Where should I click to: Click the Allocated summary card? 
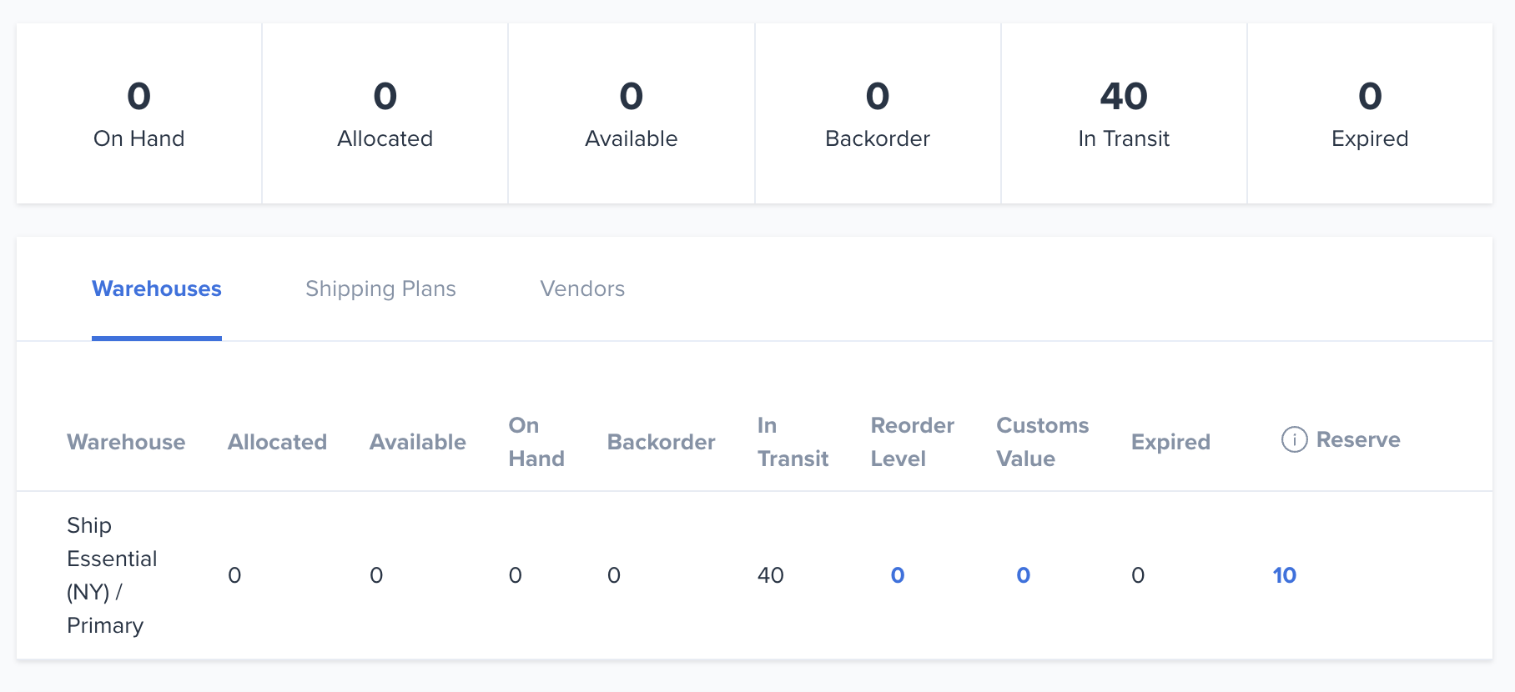pos(385,113)
